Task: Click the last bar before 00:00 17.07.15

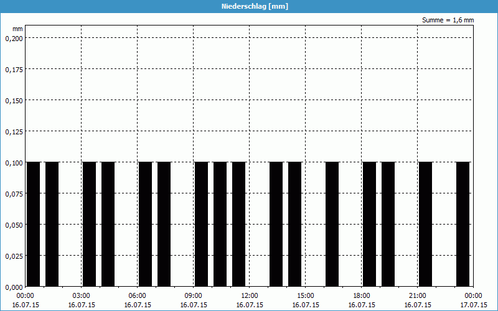Action: point(463,224)
